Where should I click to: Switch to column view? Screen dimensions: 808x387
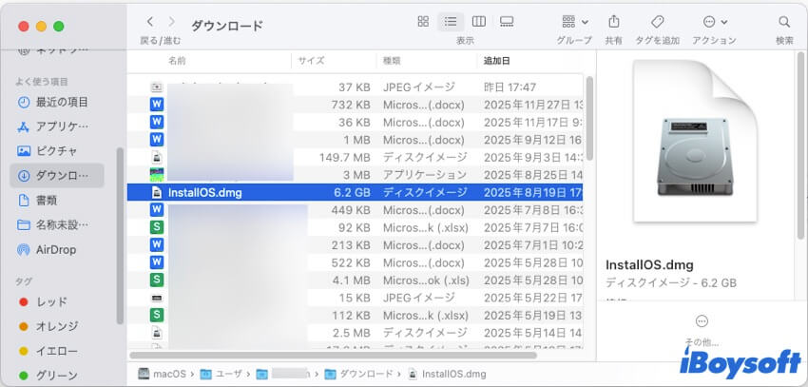pyautogui.click(x=479, y=21)
